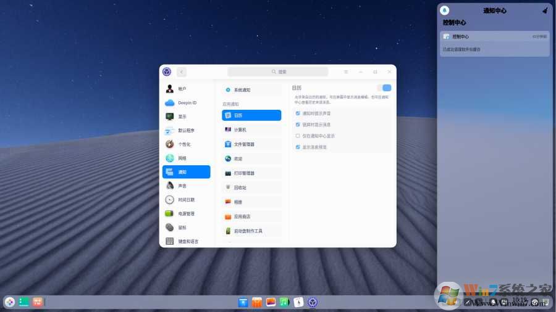Open 时间日期 date and time settings
The width and height of the screenshot is (556, 312).
pyautogui.click(x=186, y=200)
